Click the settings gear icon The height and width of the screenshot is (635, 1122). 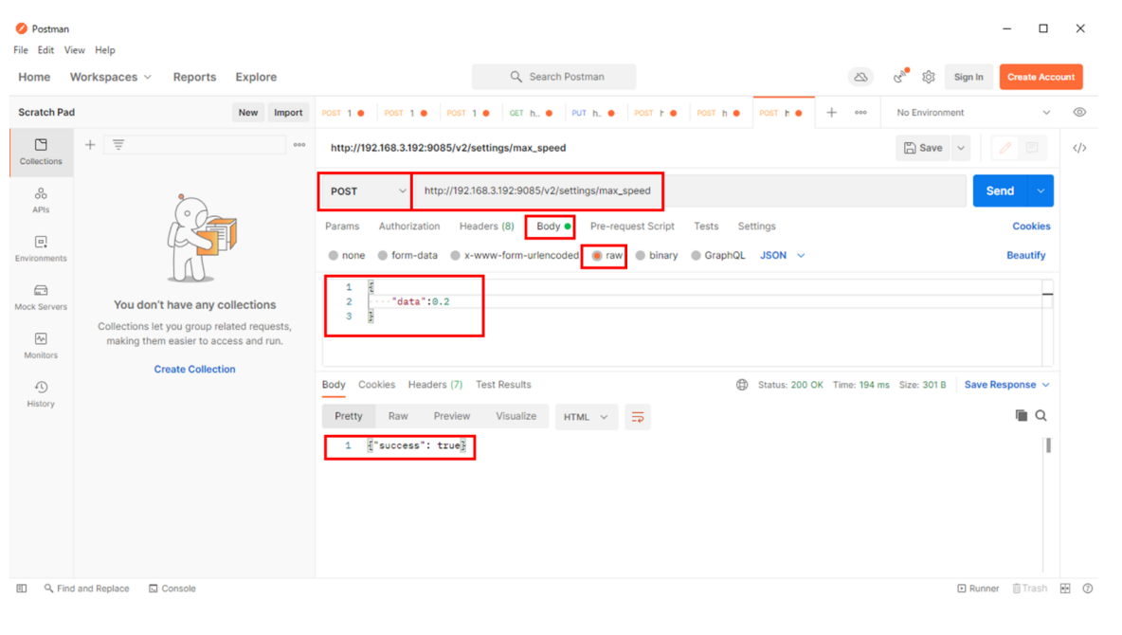point(928,77)
